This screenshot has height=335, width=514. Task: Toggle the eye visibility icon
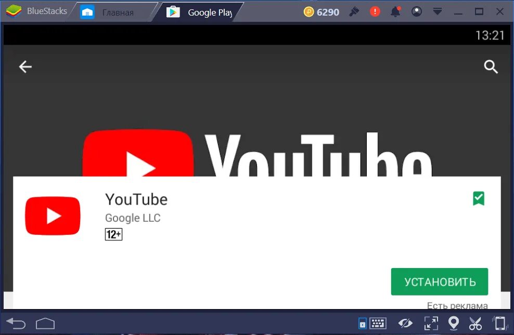pos(405,323)
